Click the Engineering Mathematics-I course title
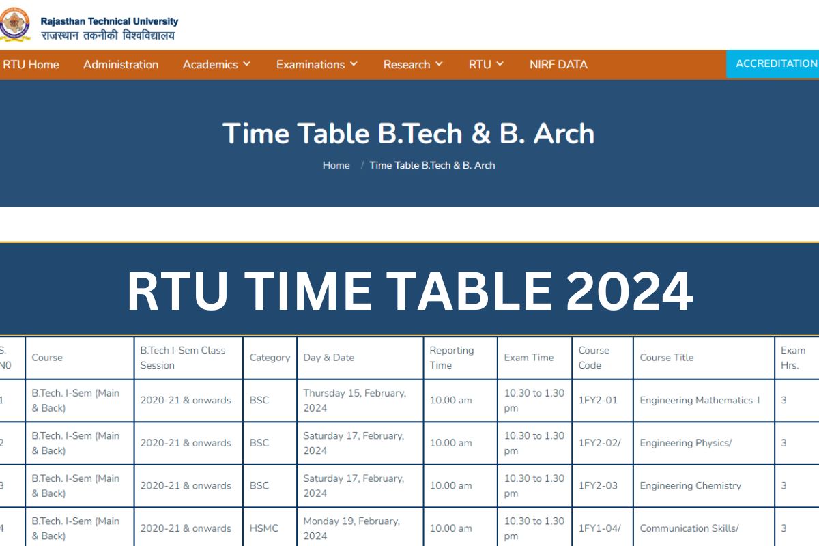 coord(700,401)
